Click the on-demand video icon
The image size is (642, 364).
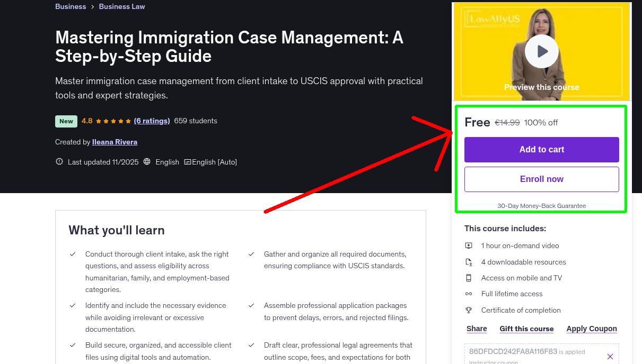tap(469, 245)
